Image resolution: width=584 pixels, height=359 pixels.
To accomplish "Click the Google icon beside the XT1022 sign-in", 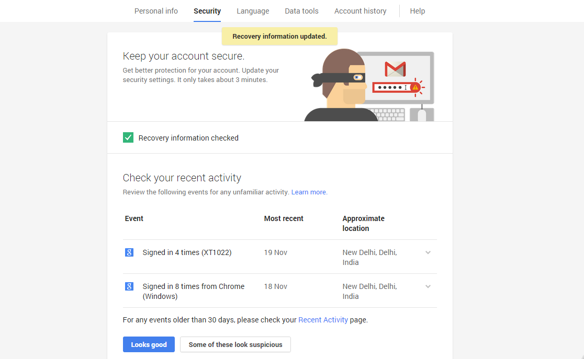I will pyautogui.click(x=129, y=252).
